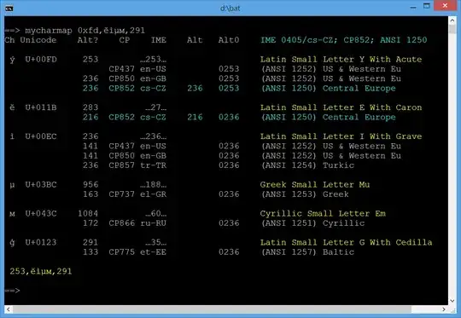Click the 'Alt0' column header
Viewport: 461px width, 318px height.
click(x=229, y=40)
